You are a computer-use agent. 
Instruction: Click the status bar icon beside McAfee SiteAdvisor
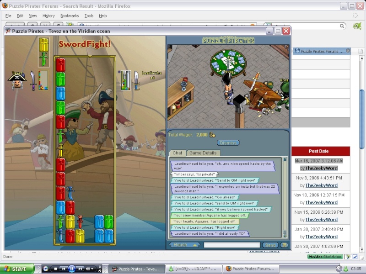(348, 257)
